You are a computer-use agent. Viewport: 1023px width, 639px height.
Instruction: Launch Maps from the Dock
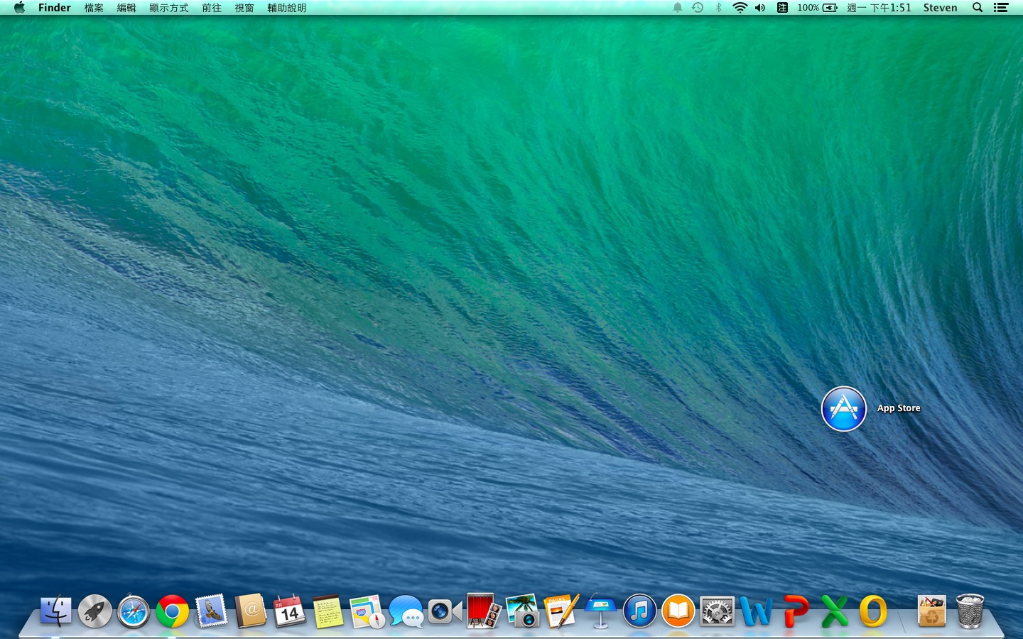tap(367, 611)
